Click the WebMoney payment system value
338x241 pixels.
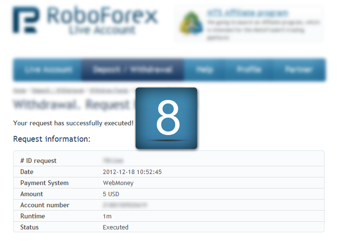tap(118, 183)
